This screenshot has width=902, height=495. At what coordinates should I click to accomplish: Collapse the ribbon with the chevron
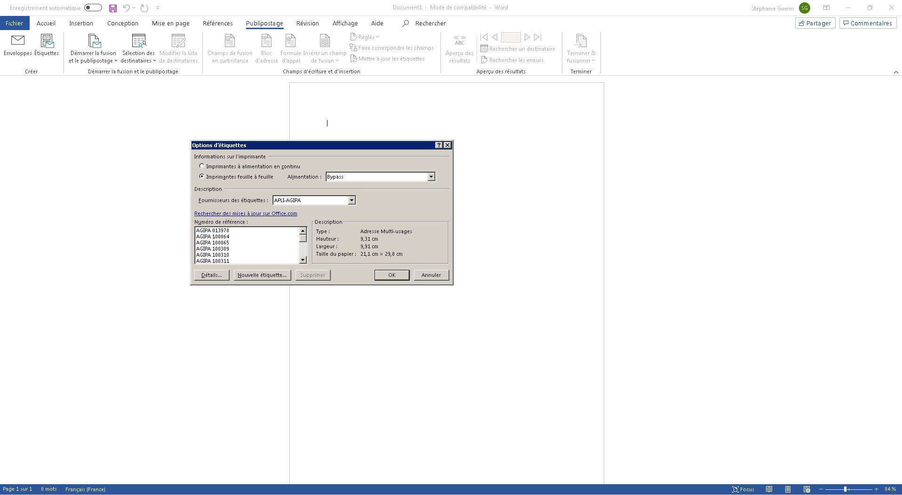896,72
